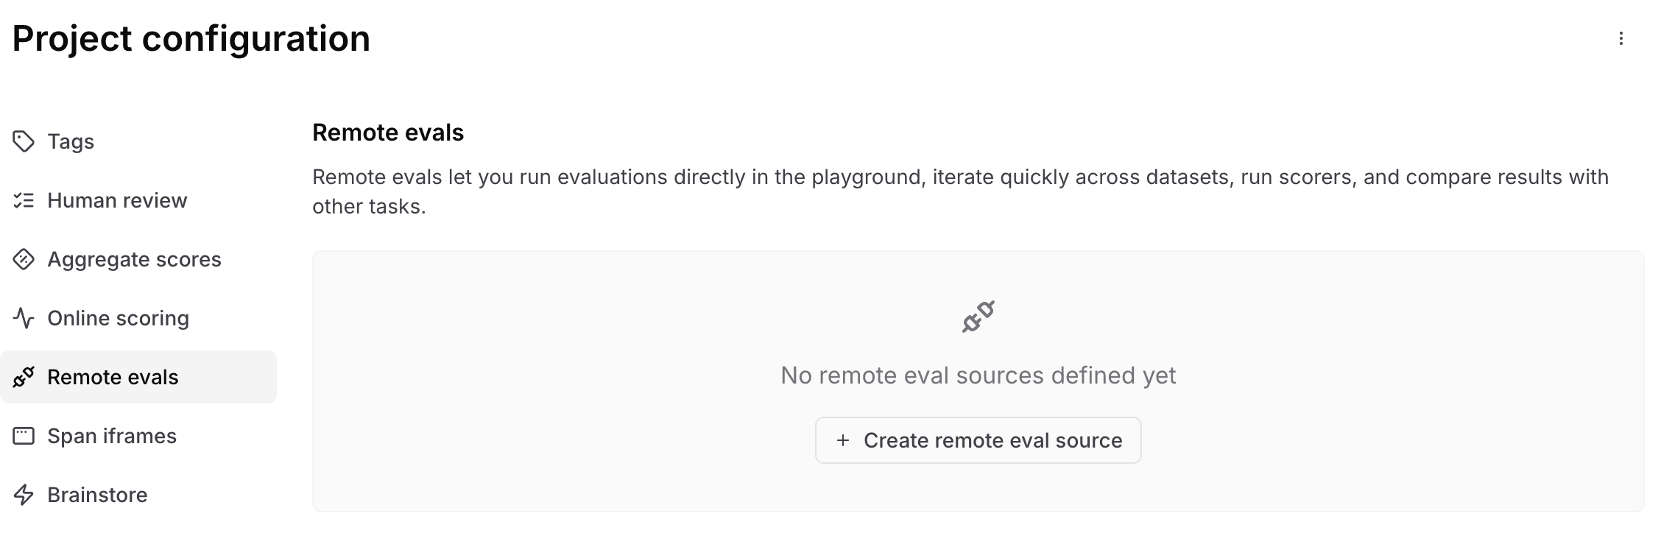
Task: Click the empty state message text
Action: (978, 375)
